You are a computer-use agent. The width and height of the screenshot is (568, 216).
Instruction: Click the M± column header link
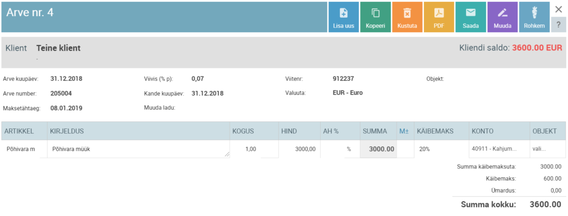(404, 131)
